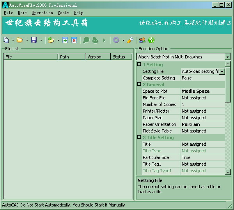The image size is (234, 210).
Task: Click the Title Type property row
Action: 183,151
